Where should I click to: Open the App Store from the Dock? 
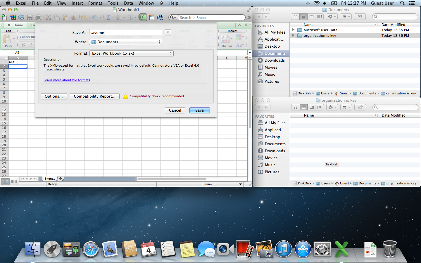tap(303, 249)
